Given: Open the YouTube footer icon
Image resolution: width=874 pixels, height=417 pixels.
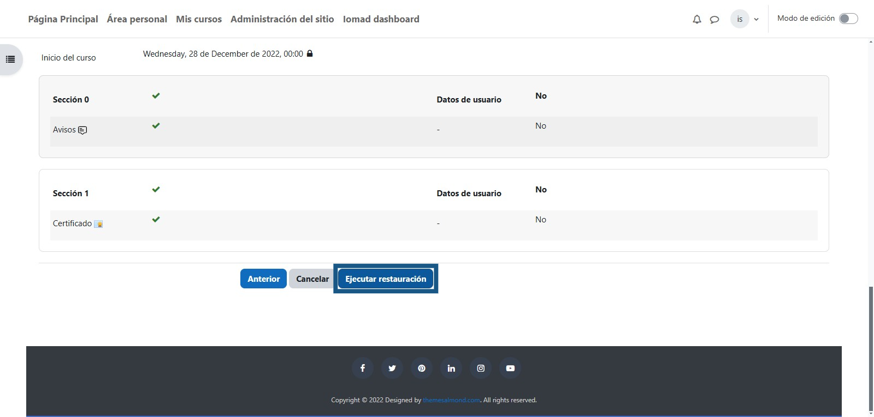Looking at the screenshot, I should pyautogui.click(x=510, y=368).
